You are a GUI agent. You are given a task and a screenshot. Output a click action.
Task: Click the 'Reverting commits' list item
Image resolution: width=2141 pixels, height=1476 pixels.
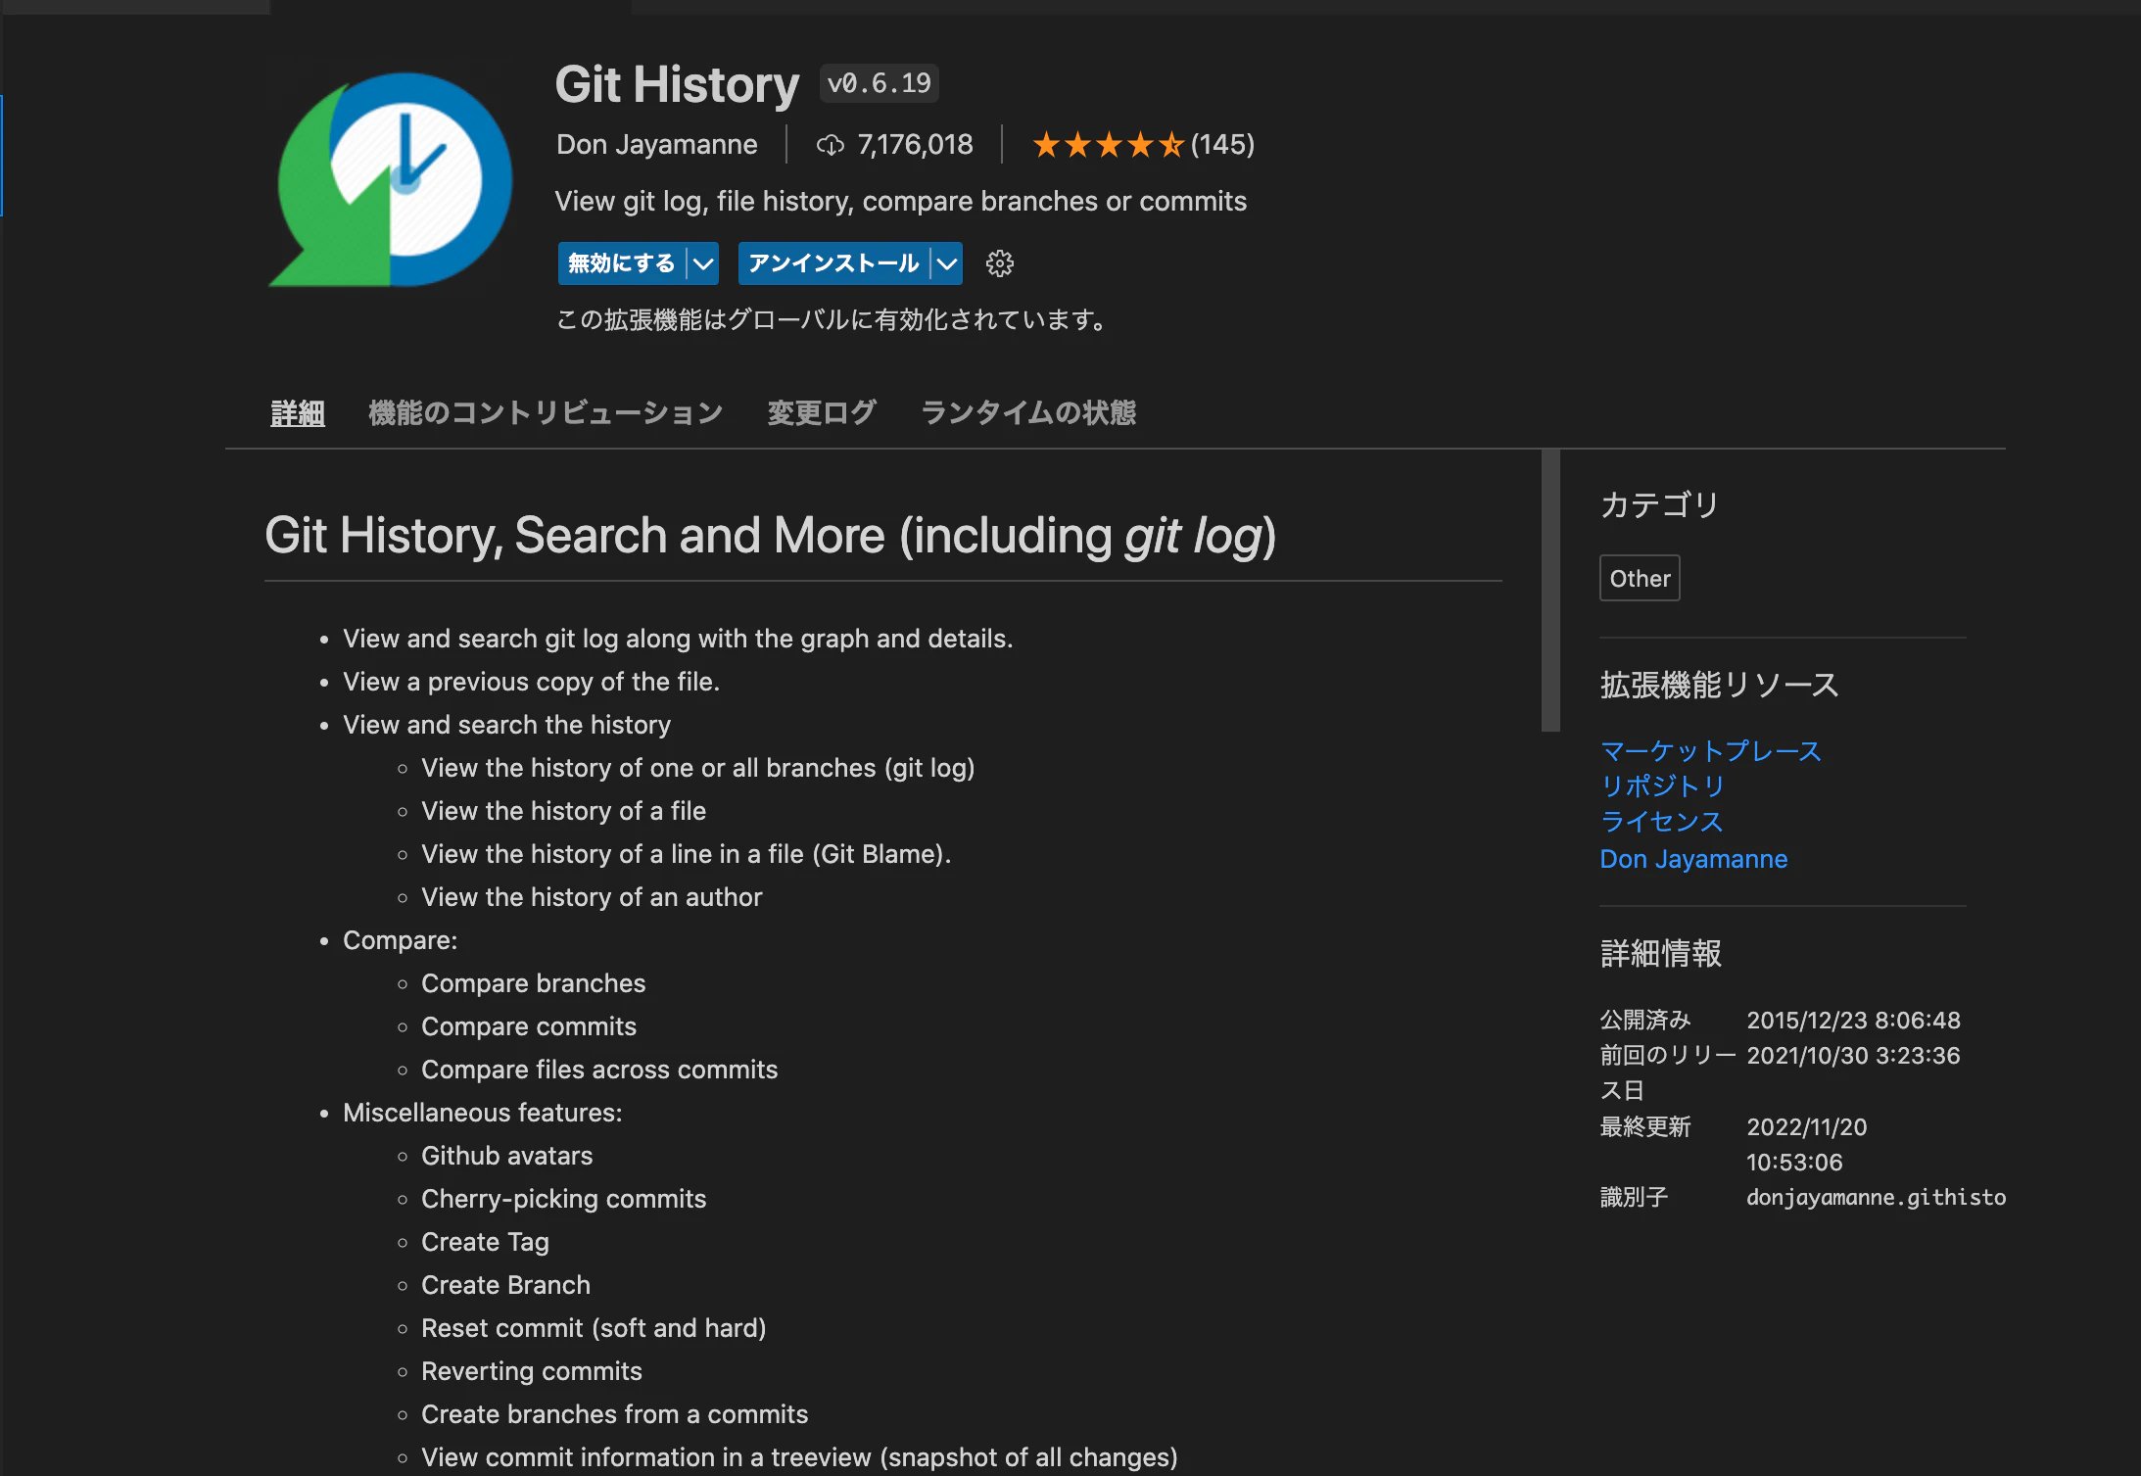click(532, 1371)
